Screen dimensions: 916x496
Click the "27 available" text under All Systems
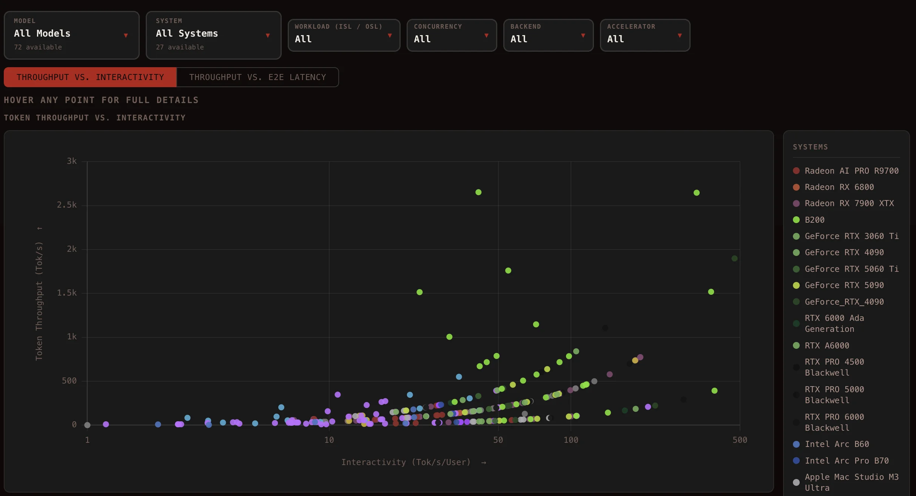[x=180, y=47]
